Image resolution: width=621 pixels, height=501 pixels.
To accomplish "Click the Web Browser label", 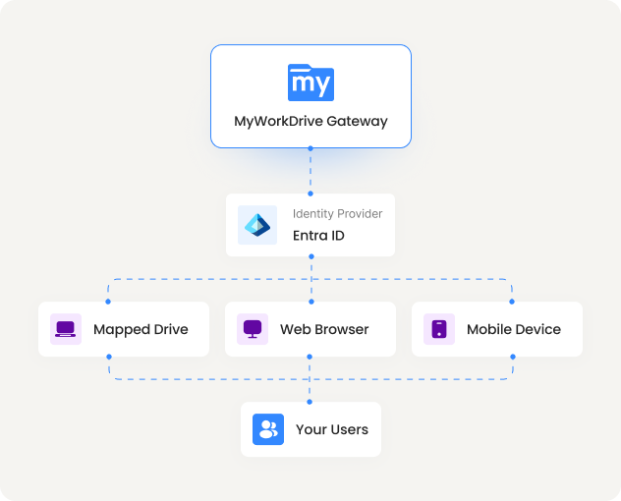I will (324, 329).
